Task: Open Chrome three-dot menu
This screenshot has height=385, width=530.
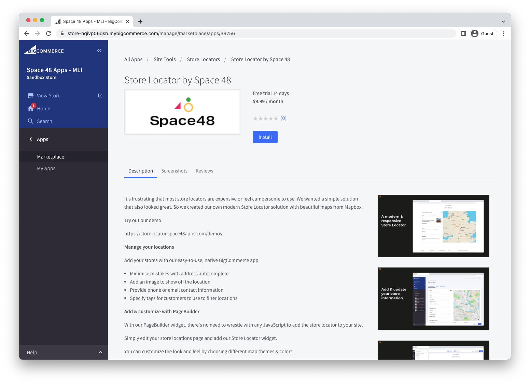Action: point(503,33)
